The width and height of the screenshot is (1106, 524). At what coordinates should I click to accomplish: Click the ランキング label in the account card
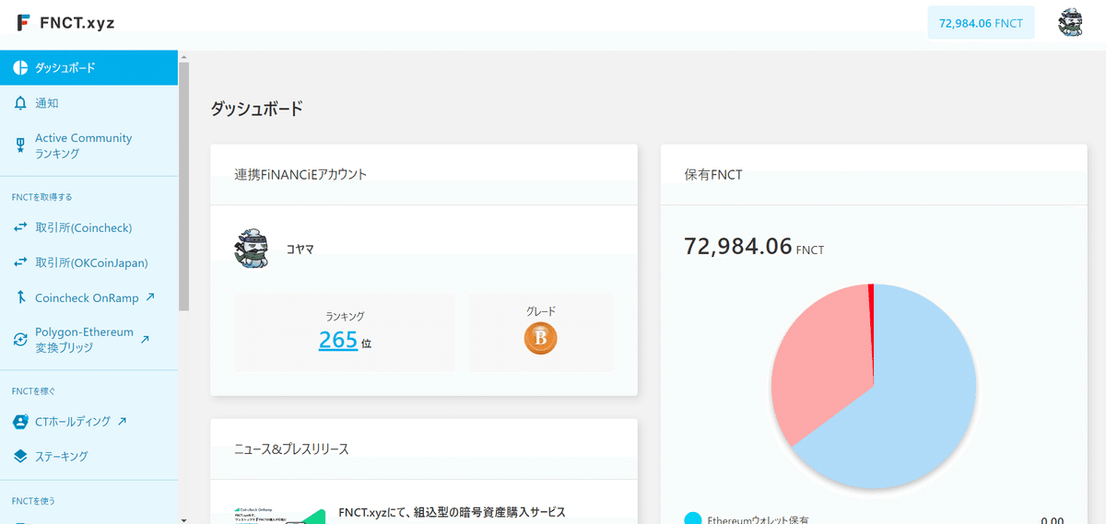pos(345,316)
